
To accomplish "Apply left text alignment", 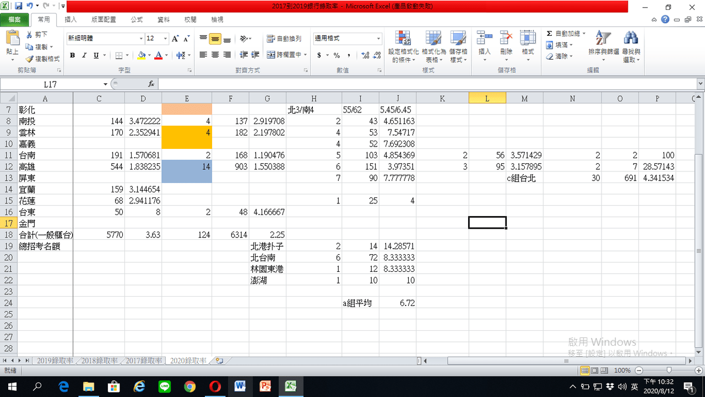I will tap(203, 55).
